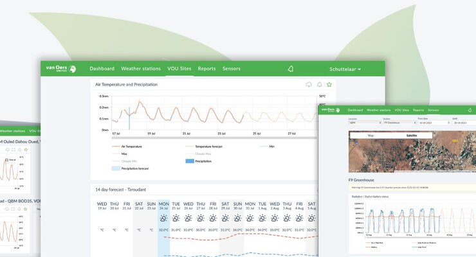Click the MON 24 Jul weather icon

click(x=163, y=218)
